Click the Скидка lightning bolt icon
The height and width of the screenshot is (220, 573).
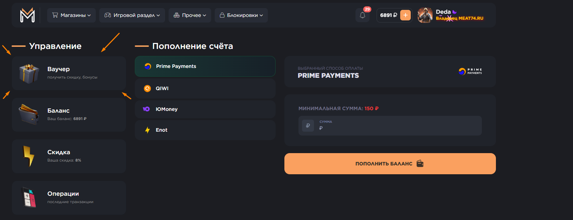click(29, 156)
